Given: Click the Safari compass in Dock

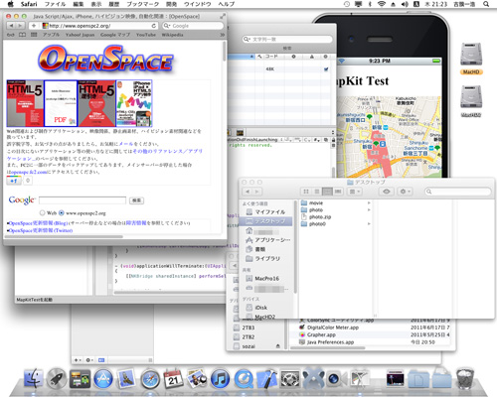Looking at the screenshot, I should pos(150,379).
